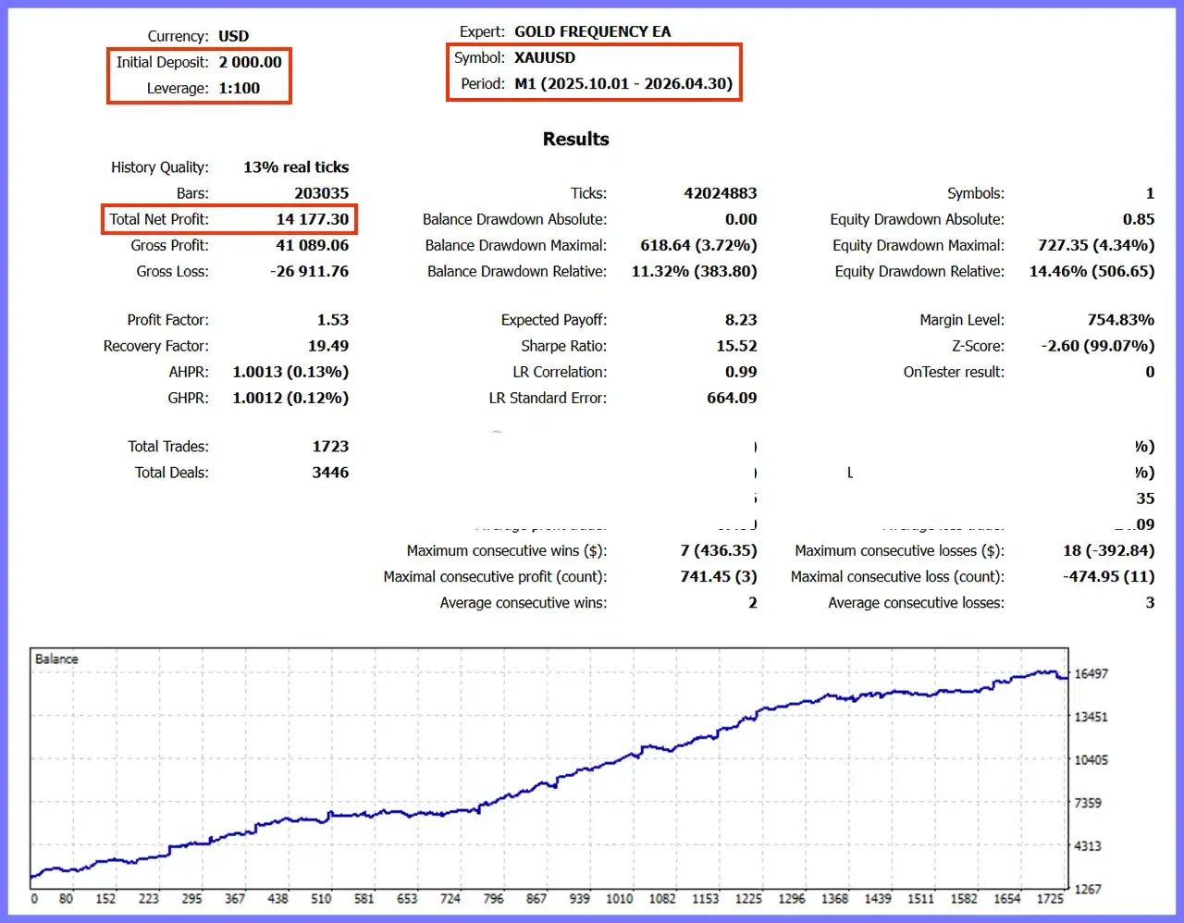
Task: Click the 867 trade axis label
Action: (x=536, y=899)
